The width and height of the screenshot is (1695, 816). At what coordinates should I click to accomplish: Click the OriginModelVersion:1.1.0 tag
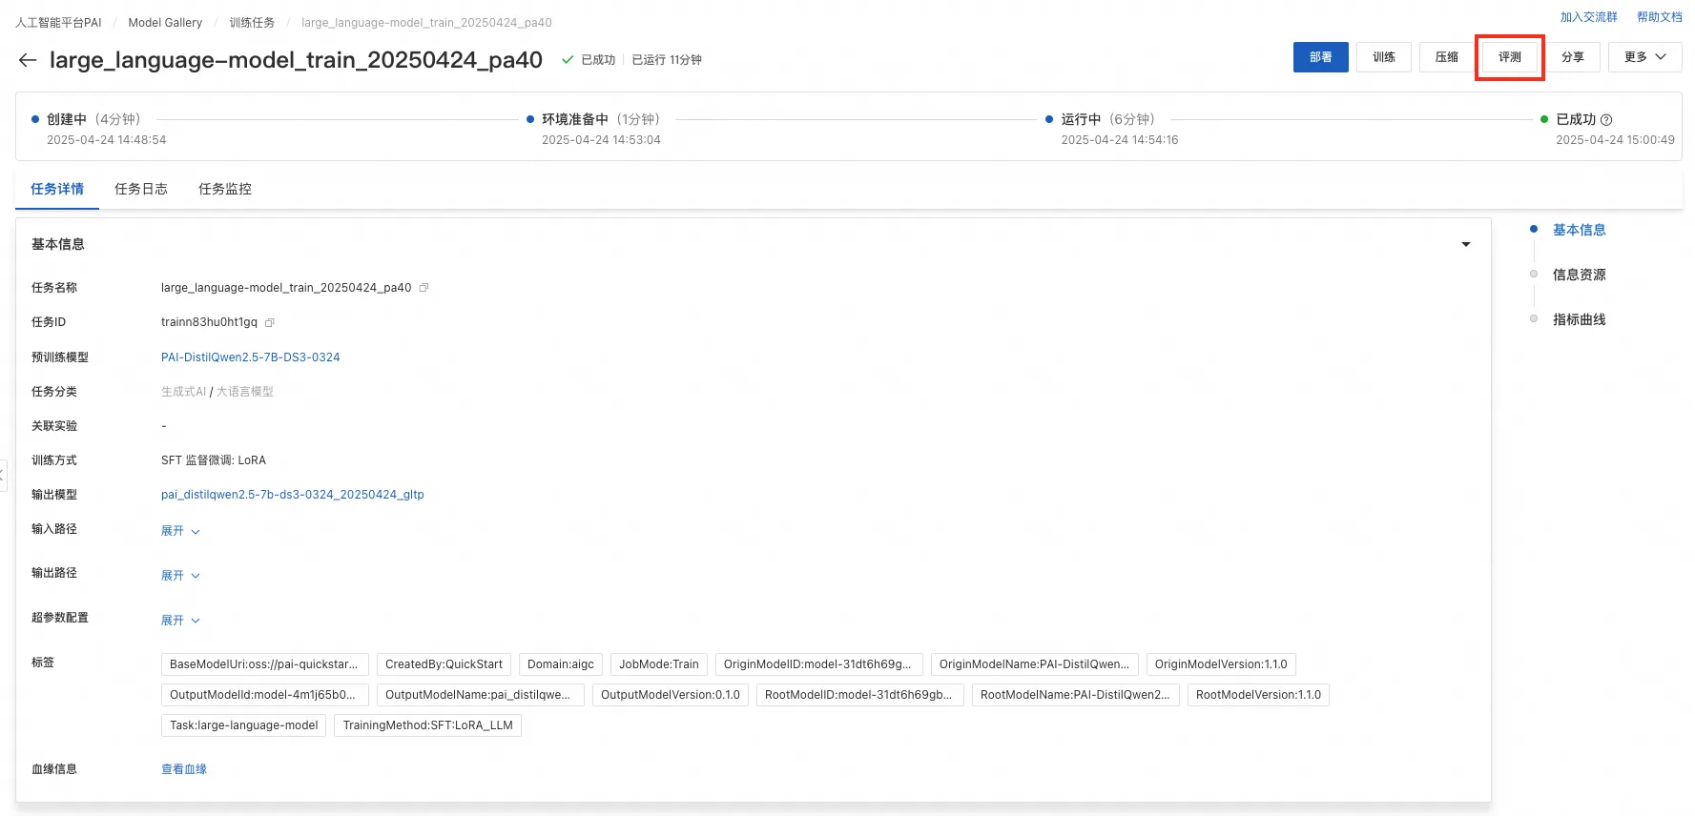(1221, 664)
